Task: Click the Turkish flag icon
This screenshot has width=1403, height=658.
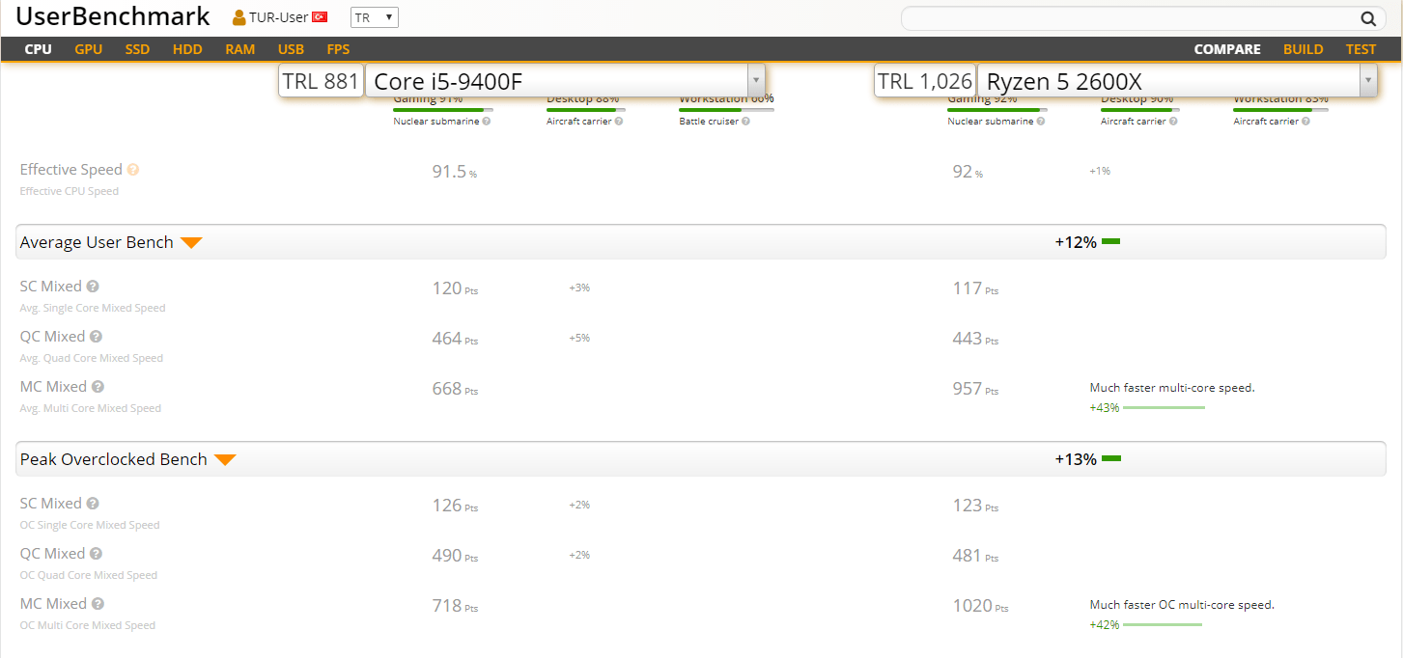Action: click(320, 17)
